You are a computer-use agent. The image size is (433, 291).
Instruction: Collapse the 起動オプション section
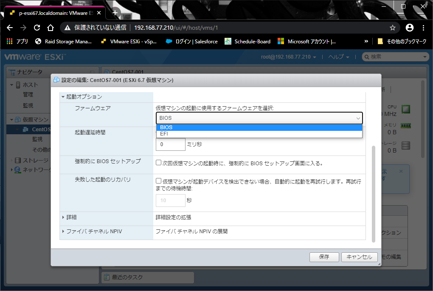coord(63,97)
